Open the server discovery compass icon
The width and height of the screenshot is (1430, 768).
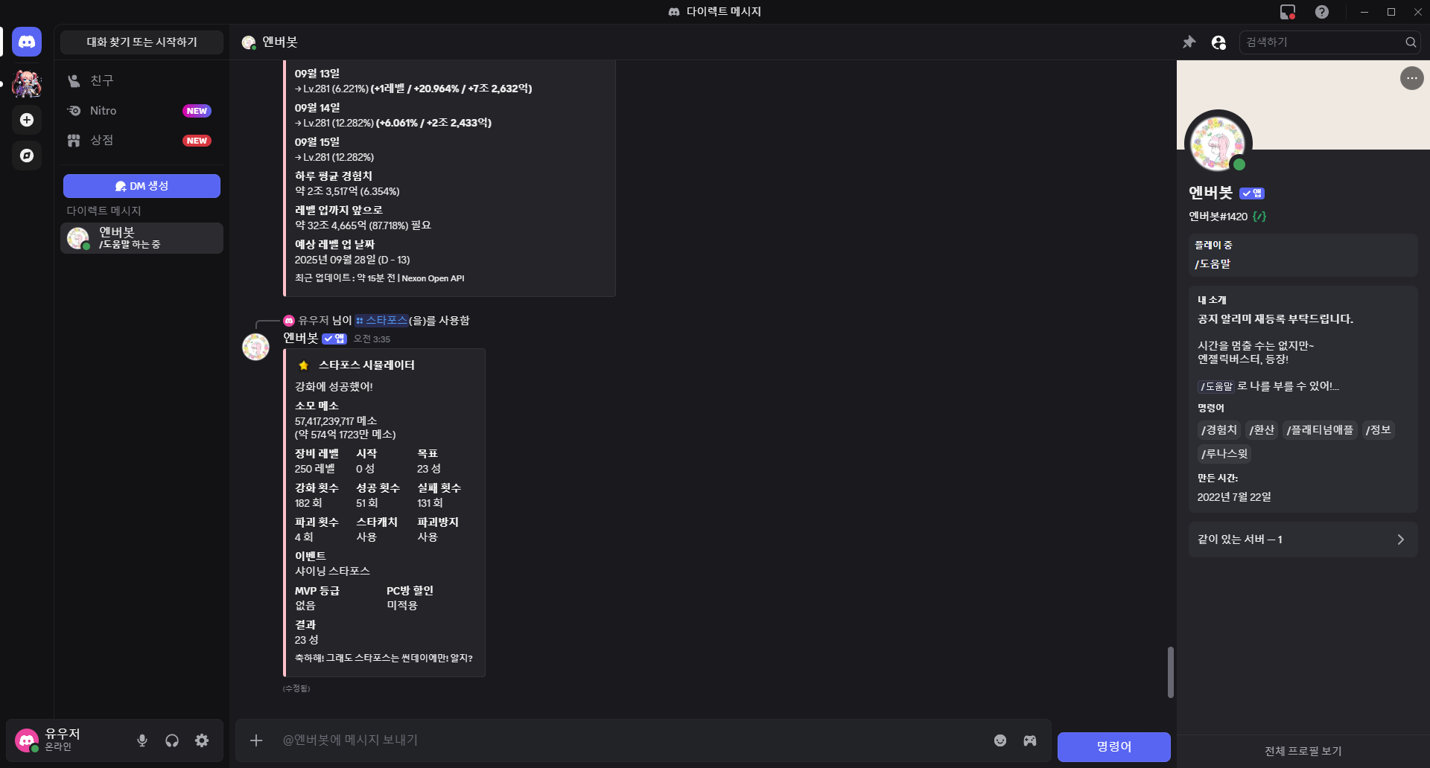click(27, 156)
